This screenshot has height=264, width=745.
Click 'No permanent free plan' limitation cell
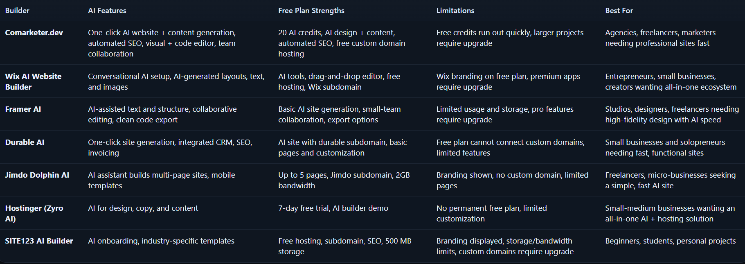pos(491,213)
